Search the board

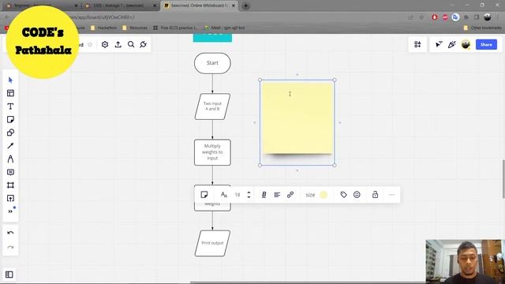(x=131, y=44)
